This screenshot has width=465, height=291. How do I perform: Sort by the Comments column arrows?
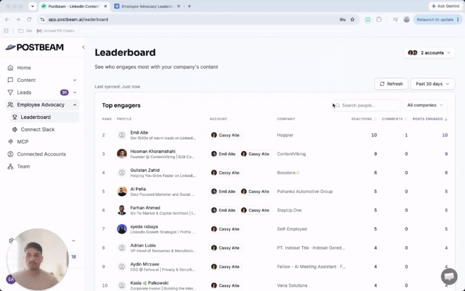[x=406, y=119]
